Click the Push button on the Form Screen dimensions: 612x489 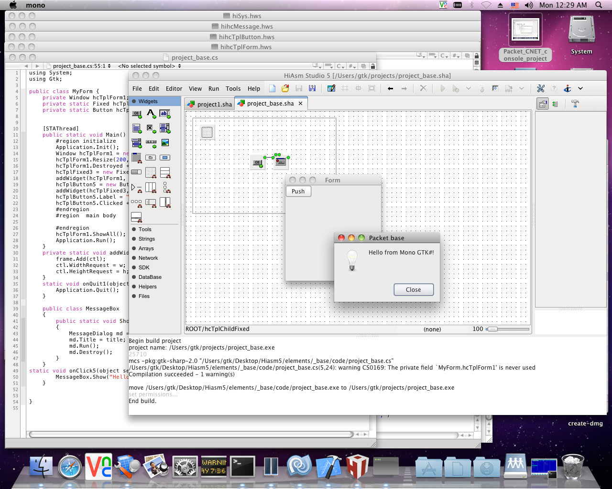click(298, 191)
